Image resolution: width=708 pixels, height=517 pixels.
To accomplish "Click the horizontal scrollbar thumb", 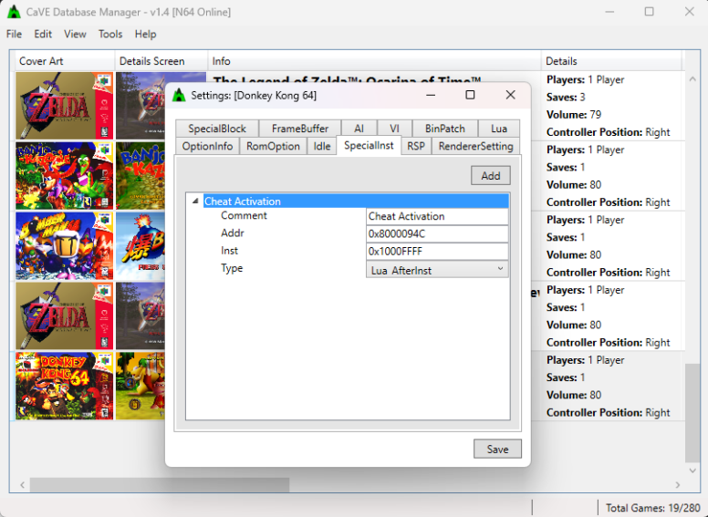I will point(160,485).
